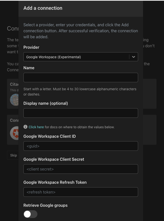
Task: Click the Client ID guid field
Action: pos(81,146)
